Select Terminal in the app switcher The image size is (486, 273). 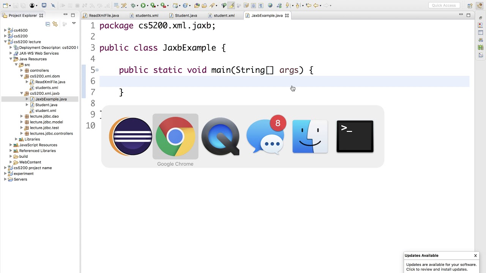pyautogui.click(x=355, y=136)
